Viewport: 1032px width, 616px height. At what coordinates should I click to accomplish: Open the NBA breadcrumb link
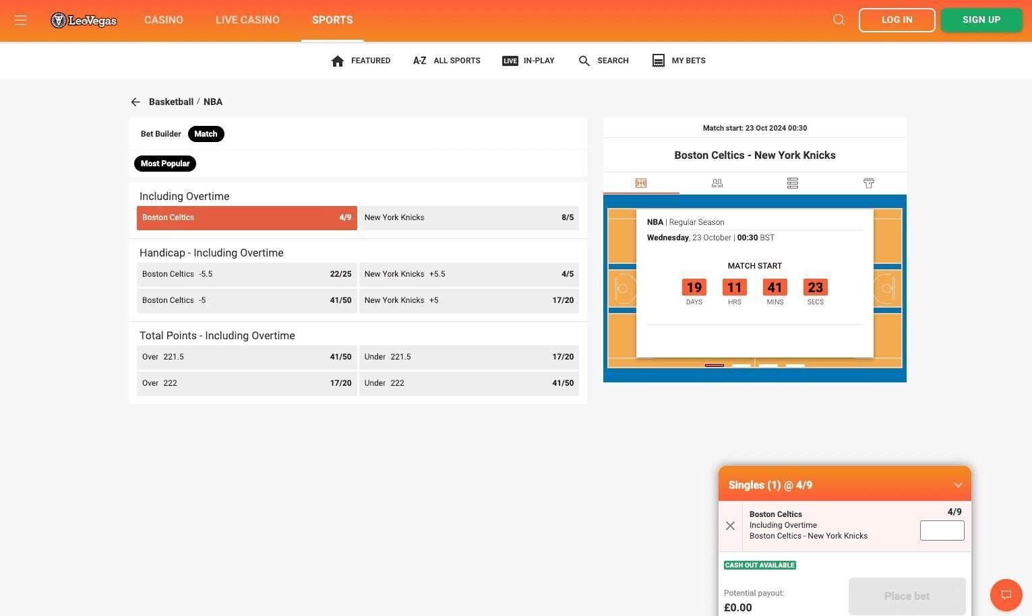(213, 102)
